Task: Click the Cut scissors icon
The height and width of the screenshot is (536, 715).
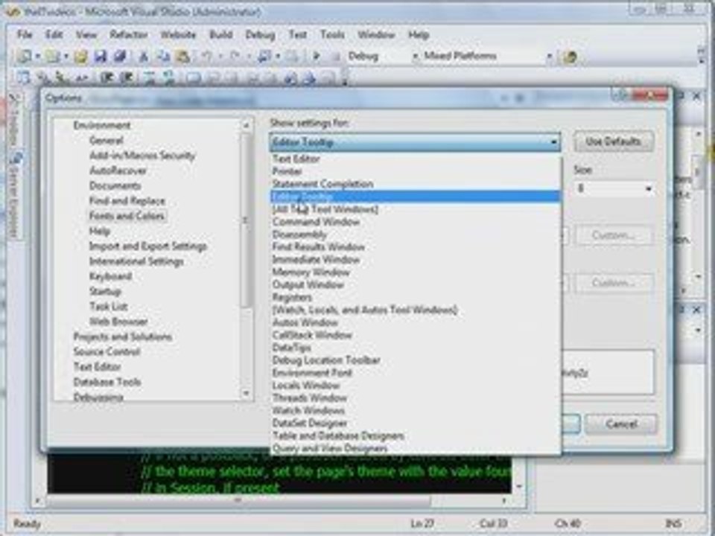Action: point(144,56)
